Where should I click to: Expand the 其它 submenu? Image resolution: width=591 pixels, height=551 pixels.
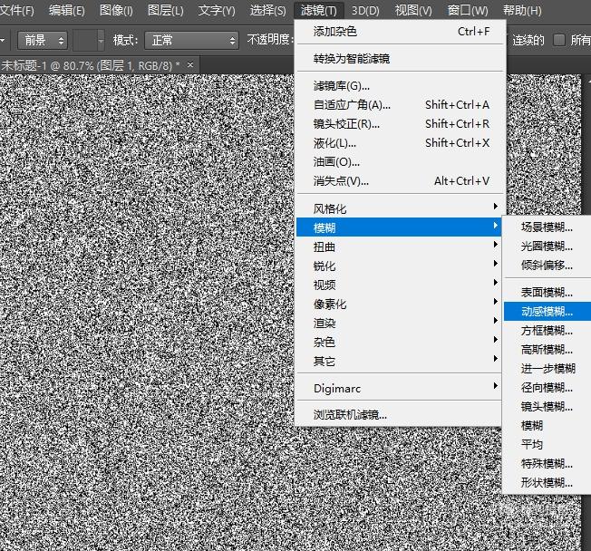pos(399,361)
